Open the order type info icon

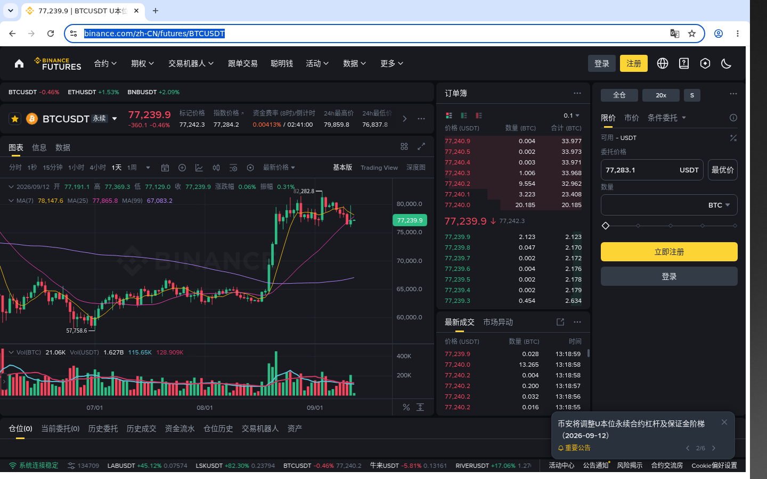[733, 118]
